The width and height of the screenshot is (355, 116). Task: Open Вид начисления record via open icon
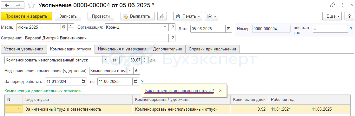coord(137,71)
